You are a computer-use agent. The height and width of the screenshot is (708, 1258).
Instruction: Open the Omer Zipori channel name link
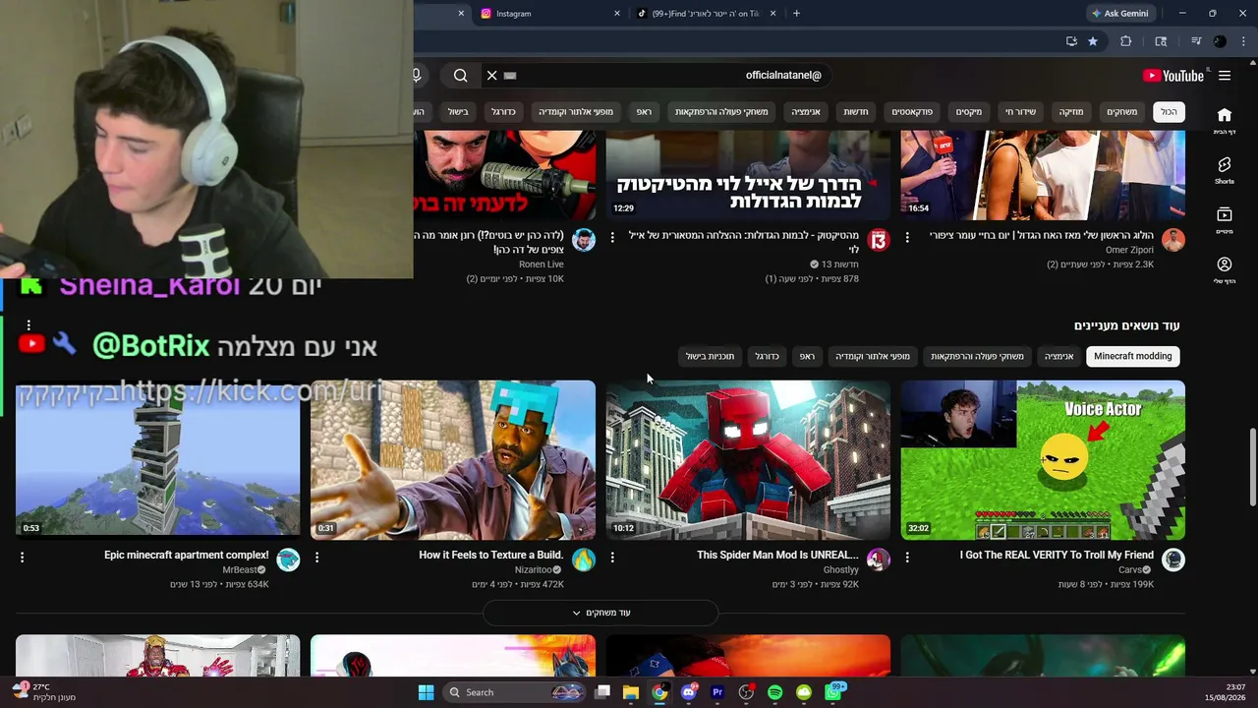(1130, 251)
